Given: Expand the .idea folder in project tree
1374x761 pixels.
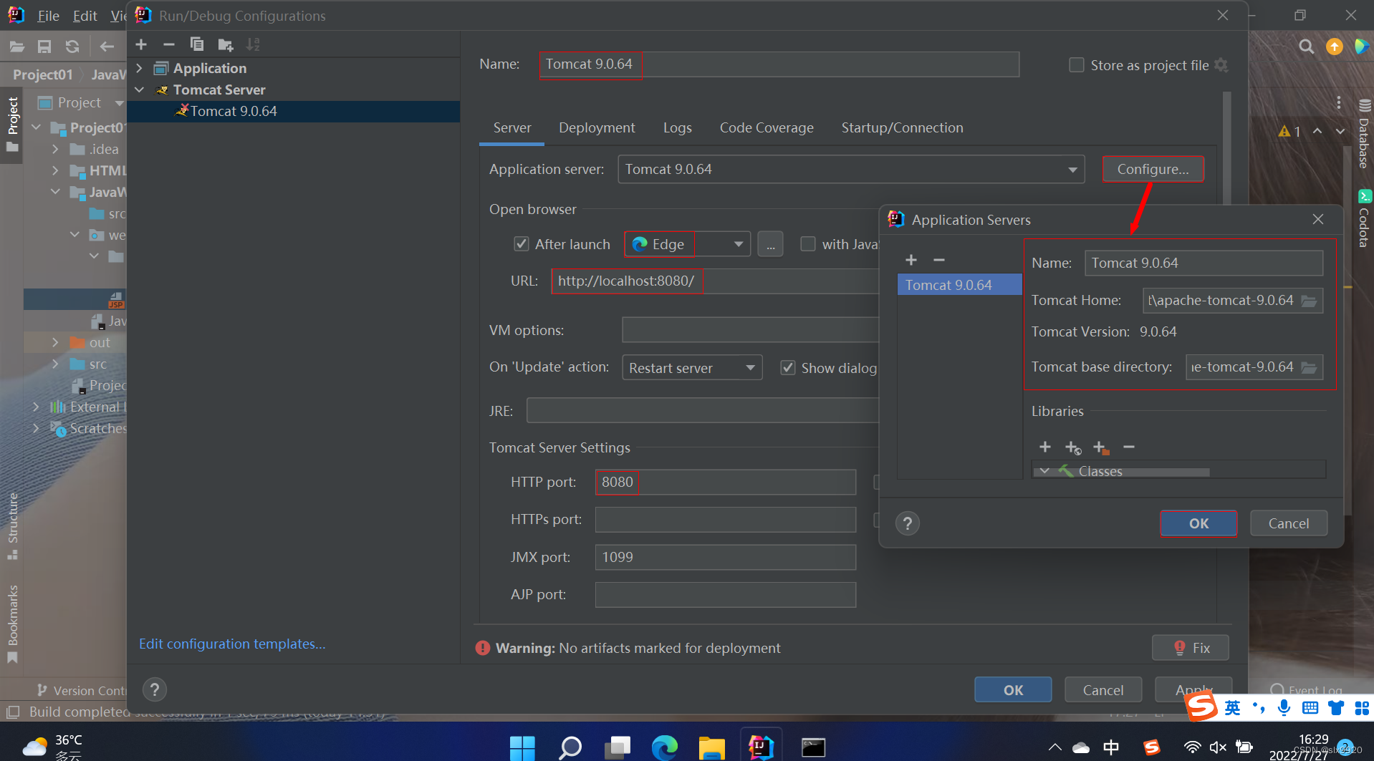Looking at the screenshot, I should (55, 149).
